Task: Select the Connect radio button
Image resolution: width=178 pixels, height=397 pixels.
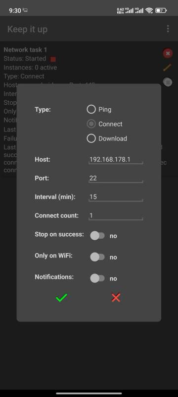Action: point(91,124)
